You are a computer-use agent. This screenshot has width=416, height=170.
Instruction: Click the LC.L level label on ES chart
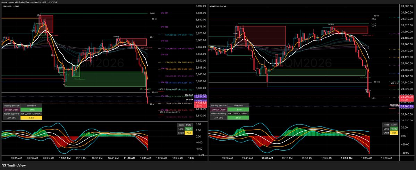point(152,104)
